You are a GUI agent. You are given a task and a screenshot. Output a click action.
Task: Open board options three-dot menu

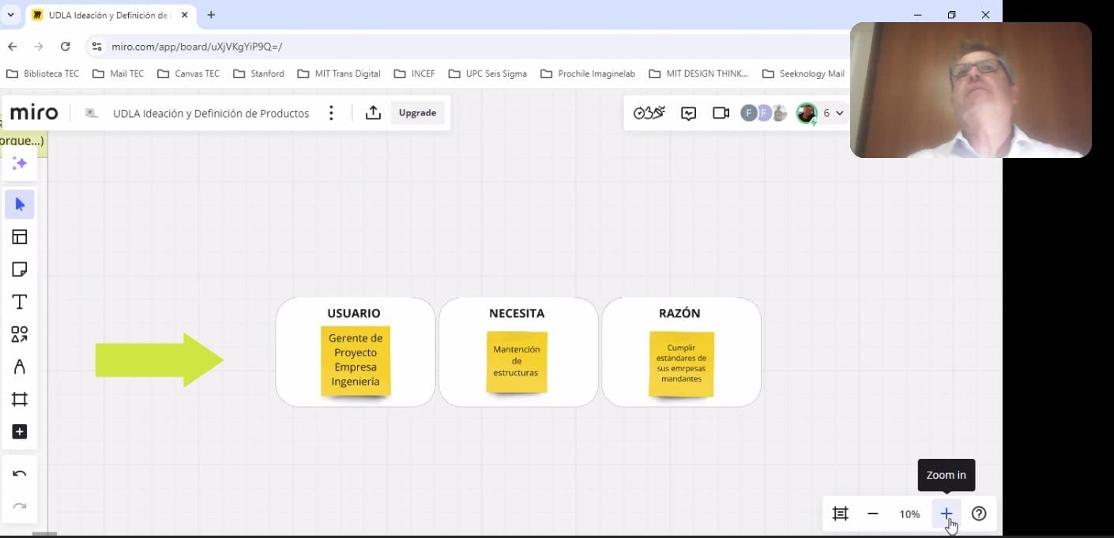click(x=331, y=113)
